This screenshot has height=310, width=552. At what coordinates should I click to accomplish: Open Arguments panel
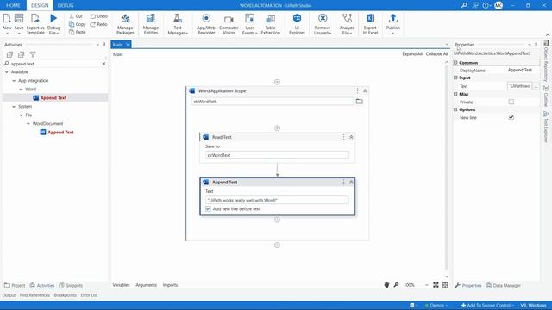click(x=146, y=285)
